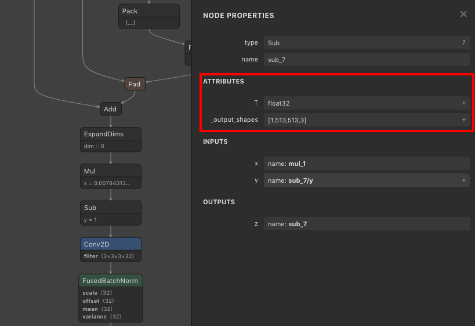
Task: Click the OUTPUTS section heading
Action: tap(219, 202)
